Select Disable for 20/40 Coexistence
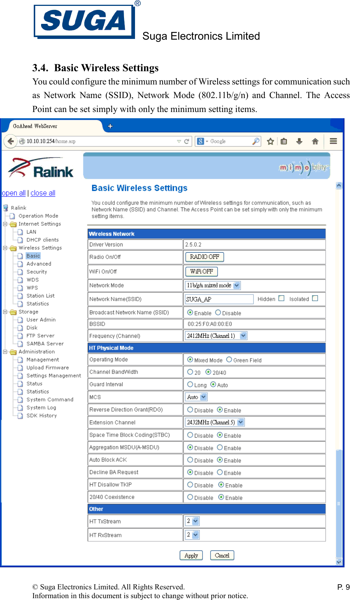This screenshot has height=600, width=350. [190, 497]
